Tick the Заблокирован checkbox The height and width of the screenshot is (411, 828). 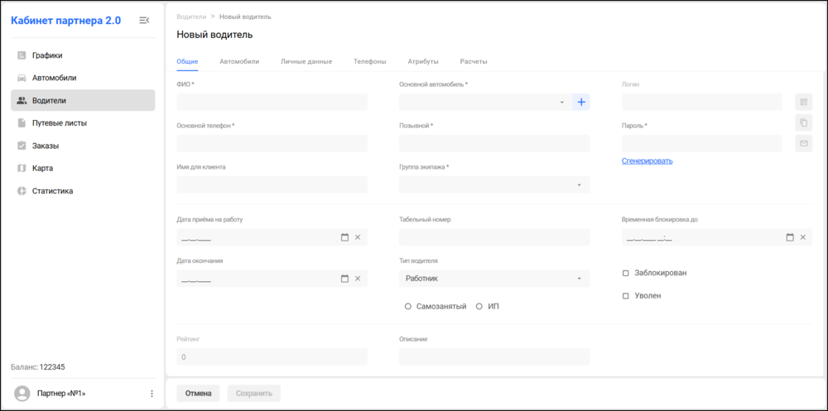pyautogui.click(x=626, y=273)
